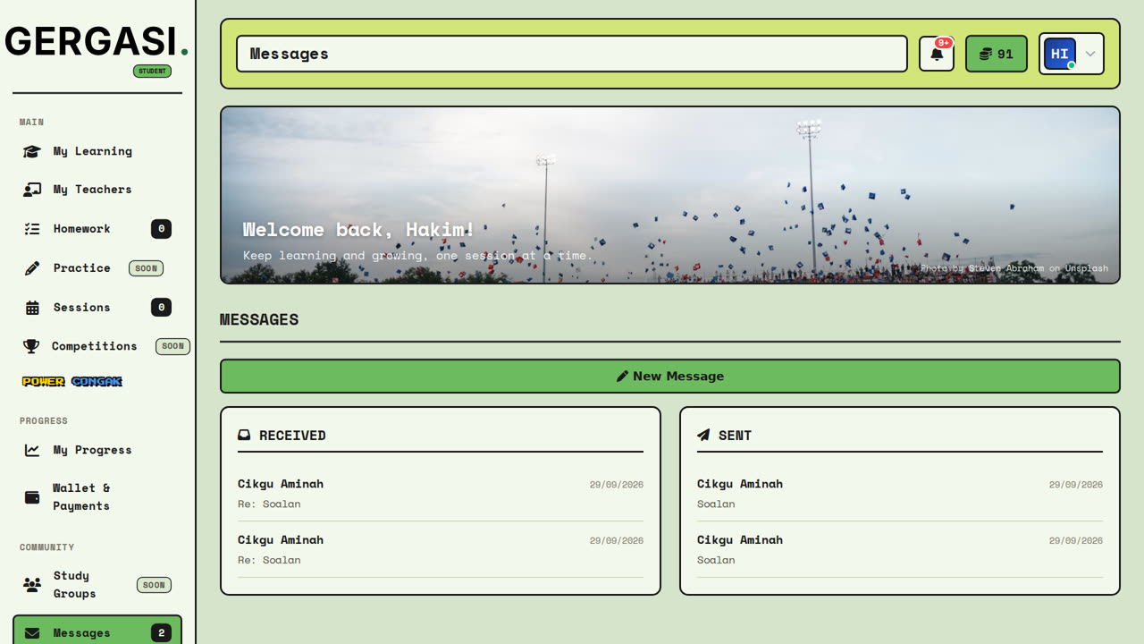Click the Messages field in the top bar
Screen dimensions: 1144x644
pos(572,54)
